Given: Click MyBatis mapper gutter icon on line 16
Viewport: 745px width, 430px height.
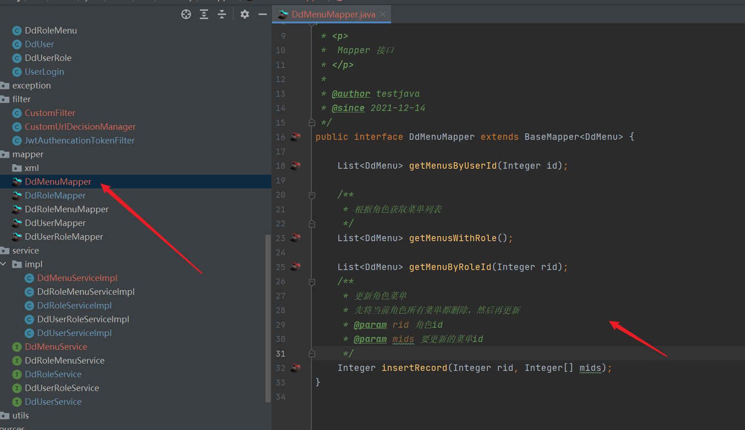Looking at the screenshot, I should pyautogui.click(x=296, y=136).
